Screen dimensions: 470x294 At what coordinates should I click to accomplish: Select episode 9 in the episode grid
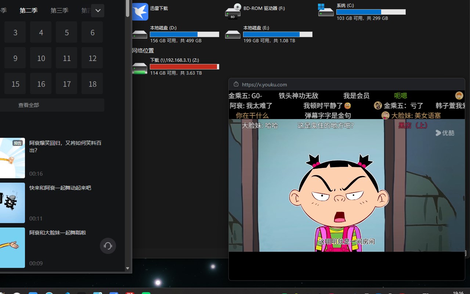(15, 58)
